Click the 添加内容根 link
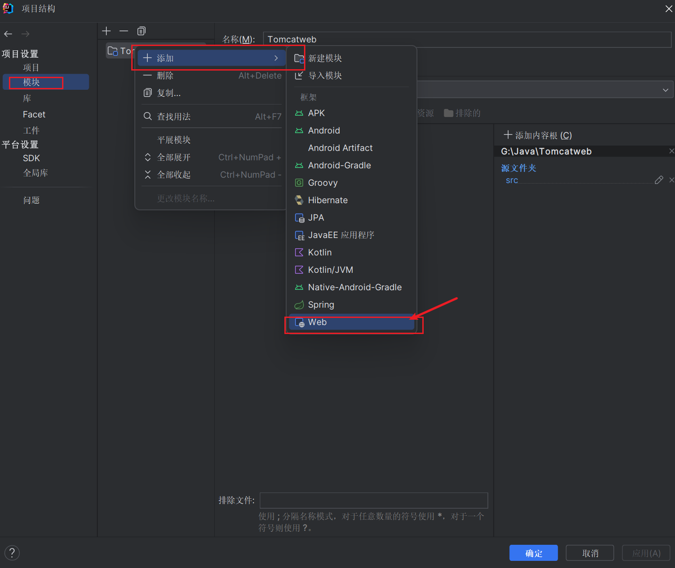 538,135
